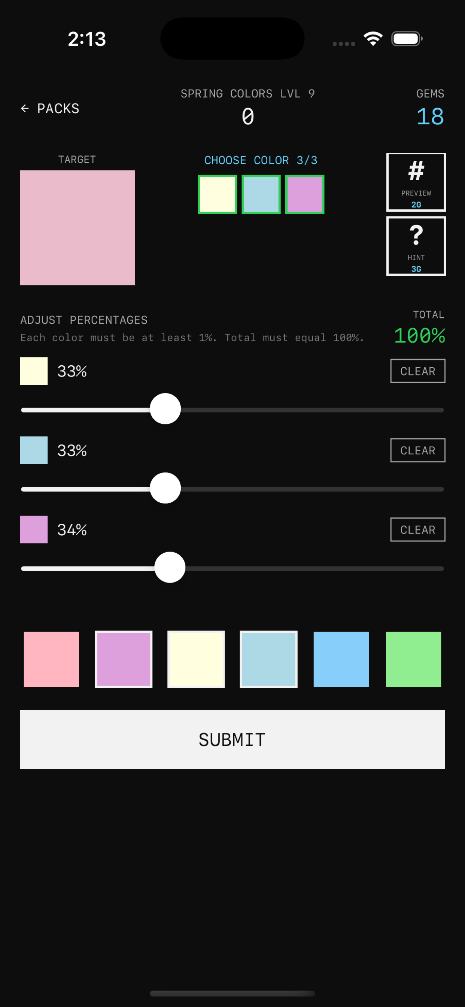Screen dimensions: 465x1007
Task: Select the second chosen light blue slot
Action: [x=261, y=194]
